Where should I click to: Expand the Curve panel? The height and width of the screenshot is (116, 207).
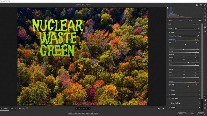coord(169,90)
